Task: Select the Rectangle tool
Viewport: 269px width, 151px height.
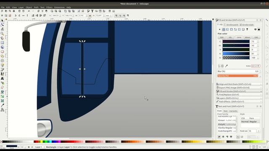Action: coord(2,43)
